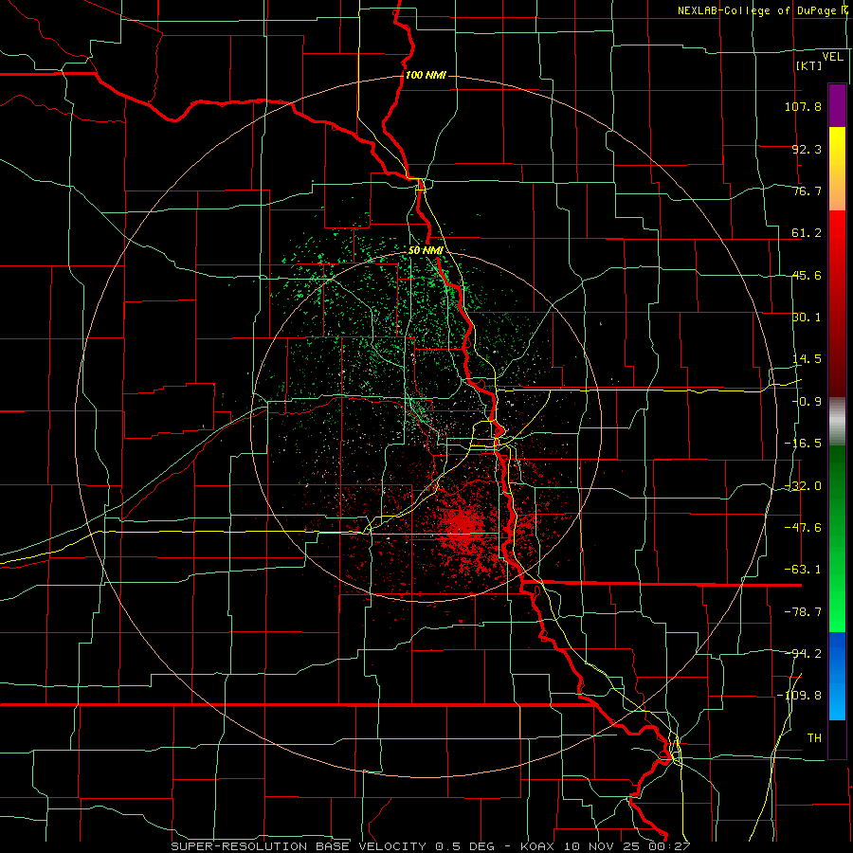The image size is (853, 853).
Task: Click the -32.0 value on the velocity scale
Action: [803, 486]
